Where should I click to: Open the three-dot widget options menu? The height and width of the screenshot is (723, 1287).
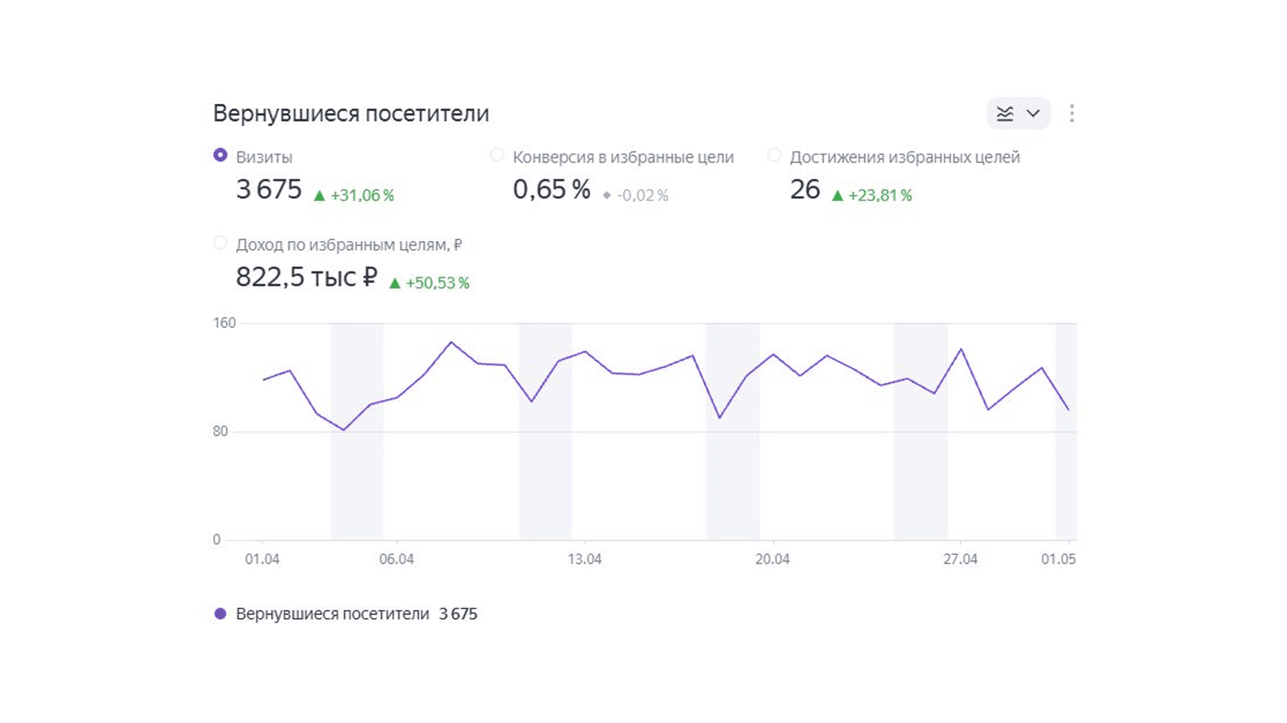point(1072,113)
